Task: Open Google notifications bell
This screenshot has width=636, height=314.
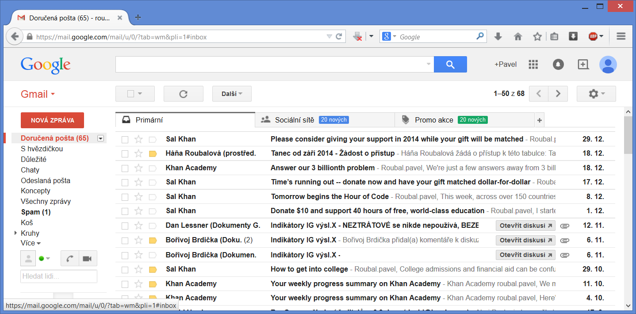Action: 558,65
